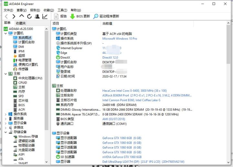Open Intel Cannon Point B360 chipset link
233x167 pixels.
tap(131, 100)
